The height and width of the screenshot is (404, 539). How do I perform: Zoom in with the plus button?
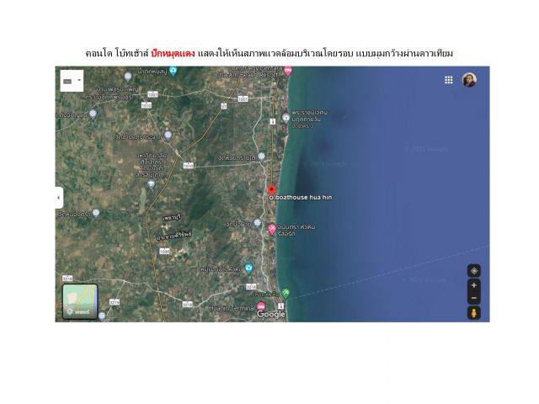[x=474, y=285]
